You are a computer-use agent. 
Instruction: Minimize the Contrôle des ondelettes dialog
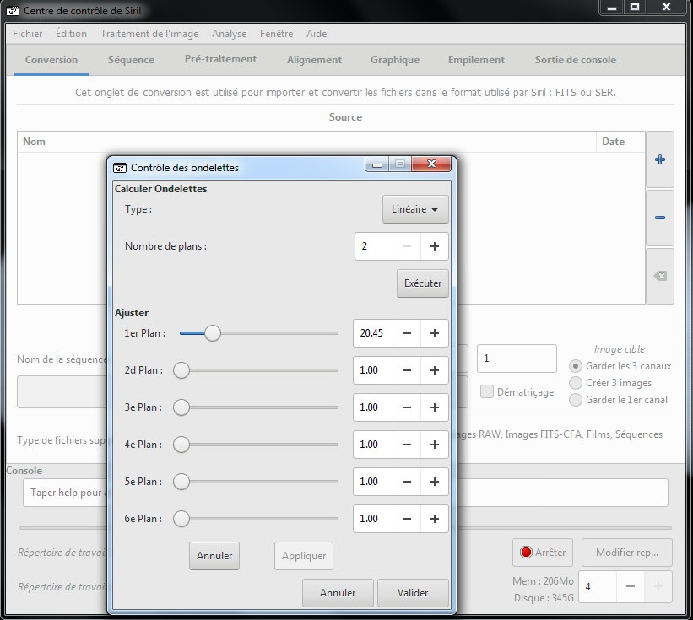click(377, 164)
